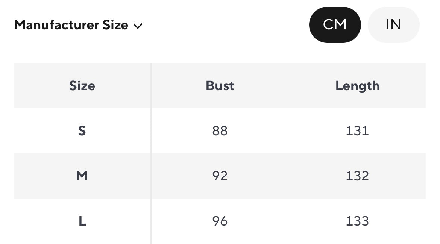The width and height of the screenshot is (440, 244).
Task: Click the Bust column header
Action: (x=220, y=86)
